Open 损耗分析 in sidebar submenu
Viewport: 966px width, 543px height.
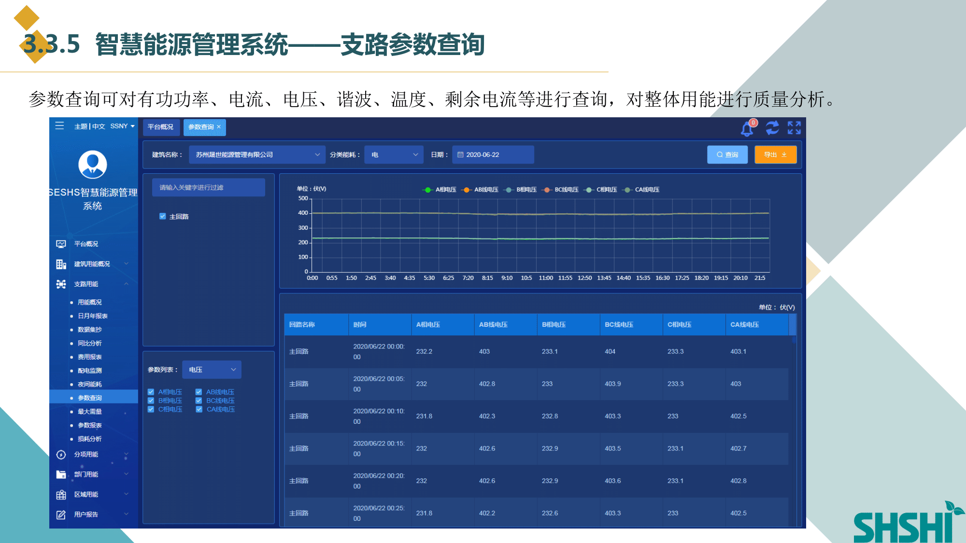coord(90,439)
